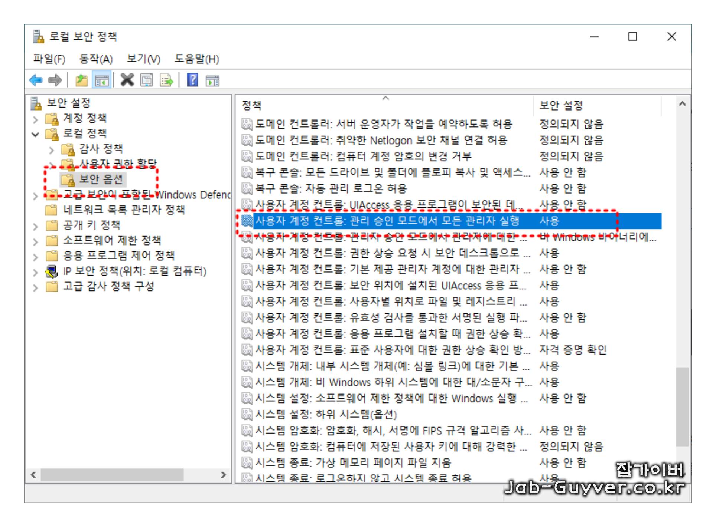Viewport: 716px width, 527px height.
Task: Expand the 감사 정책 tree node
Action: [52, 150]
